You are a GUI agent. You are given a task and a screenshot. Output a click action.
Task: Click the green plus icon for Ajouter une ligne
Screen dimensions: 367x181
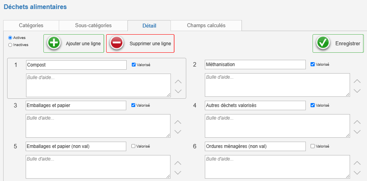(x=54, y=43)
